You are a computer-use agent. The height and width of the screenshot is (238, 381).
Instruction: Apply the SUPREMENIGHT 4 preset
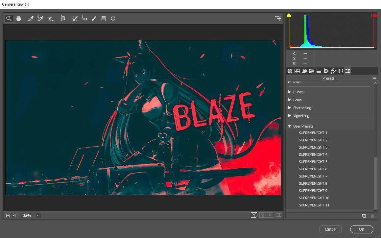[x=313, y=155]
